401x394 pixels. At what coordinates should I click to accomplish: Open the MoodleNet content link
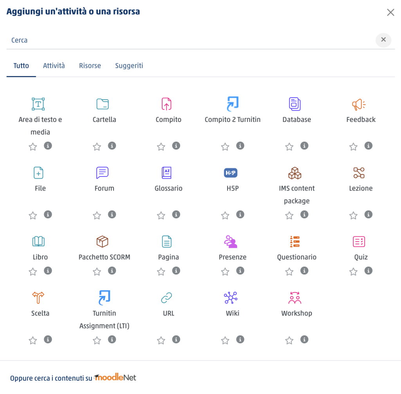pos(115,378)
